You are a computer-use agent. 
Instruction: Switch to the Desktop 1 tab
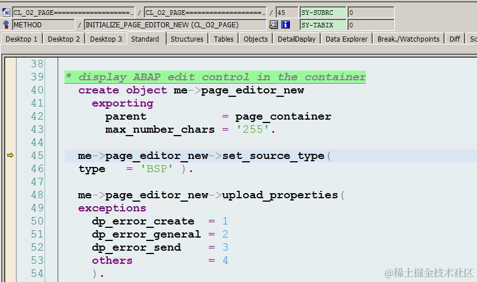click(x=21, y=39)
